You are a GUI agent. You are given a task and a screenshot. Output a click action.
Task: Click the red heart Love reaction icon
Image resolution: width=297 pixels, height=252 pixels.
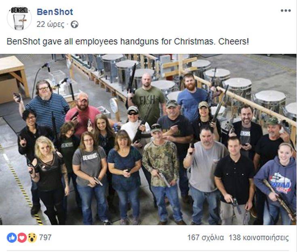22,237
